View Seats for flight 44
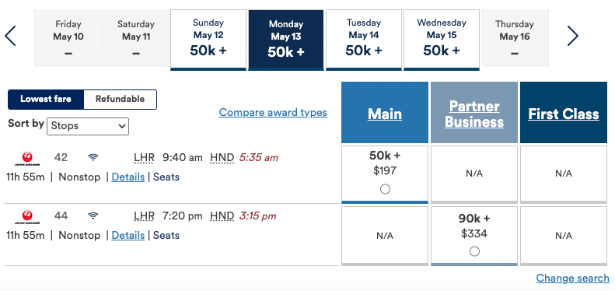615x291 pixels. tap(166, 236)
